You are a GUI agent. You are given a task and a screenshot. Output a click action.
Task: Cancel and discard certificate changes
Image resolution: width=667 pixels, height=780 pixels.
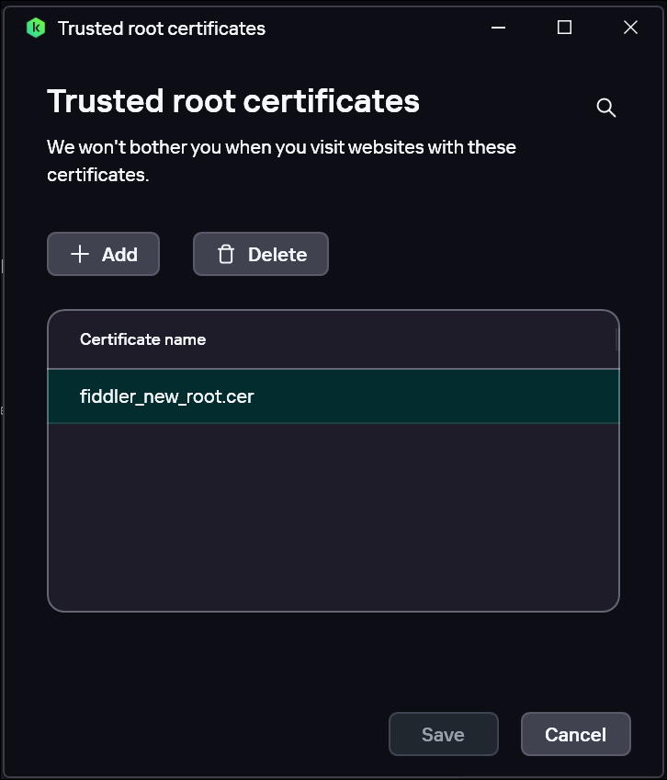coord(575,734)
